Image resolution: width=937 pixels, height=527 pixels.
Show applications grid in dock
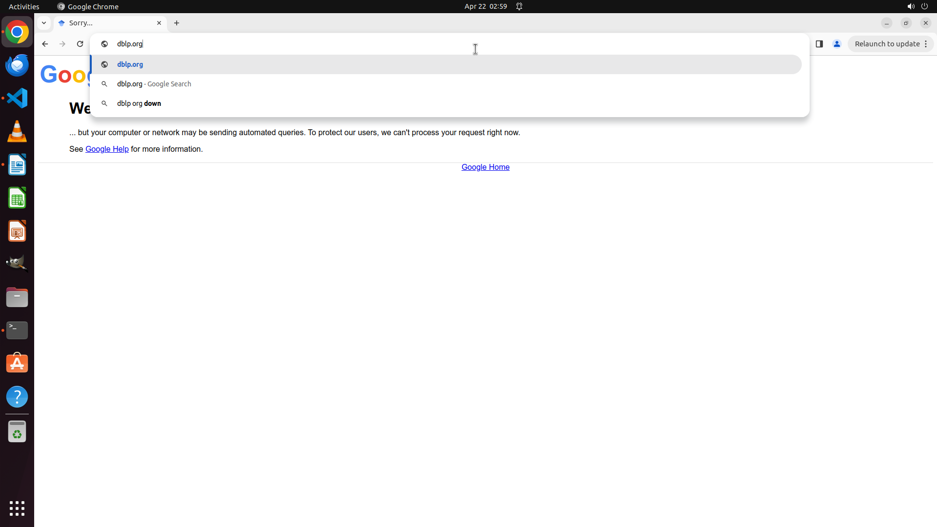(17, 508)
